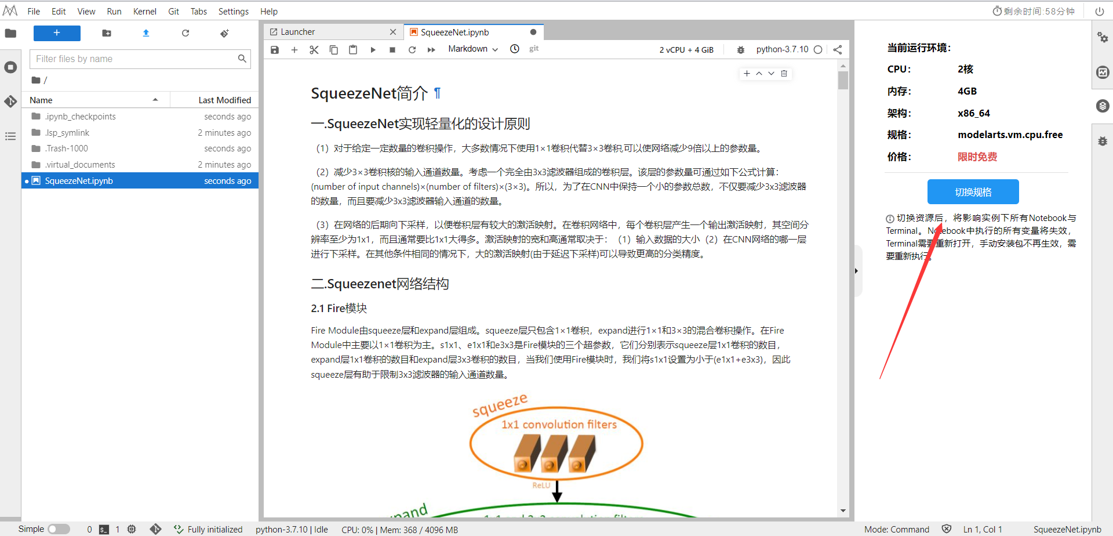
Task: Toggle Simple interface mode
Action: [59, 528]
